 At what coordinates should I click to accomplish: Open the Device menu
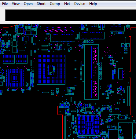79,4
